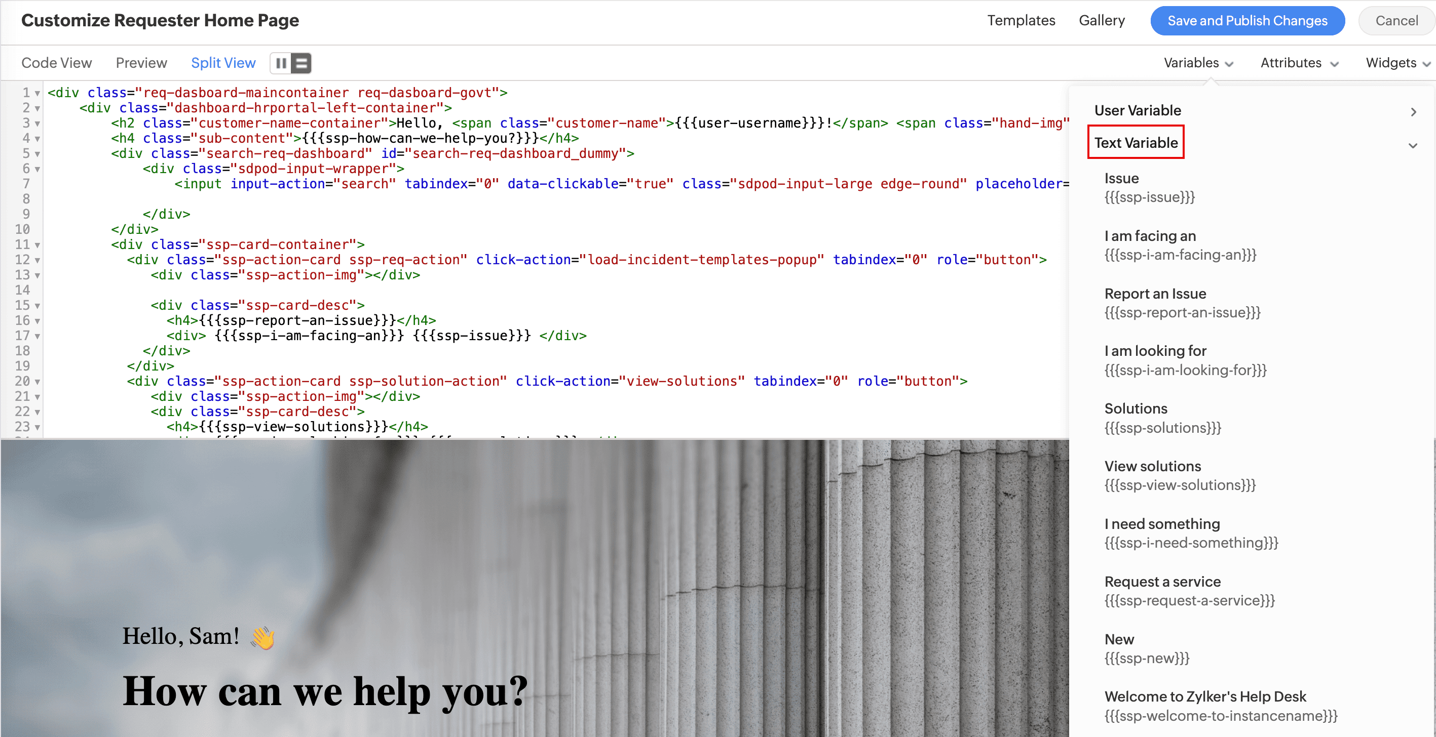This screenshot has height=737, width=1436.
Task: Open the Templates link
Action: pyautogui.click(x=1021, y=21)
